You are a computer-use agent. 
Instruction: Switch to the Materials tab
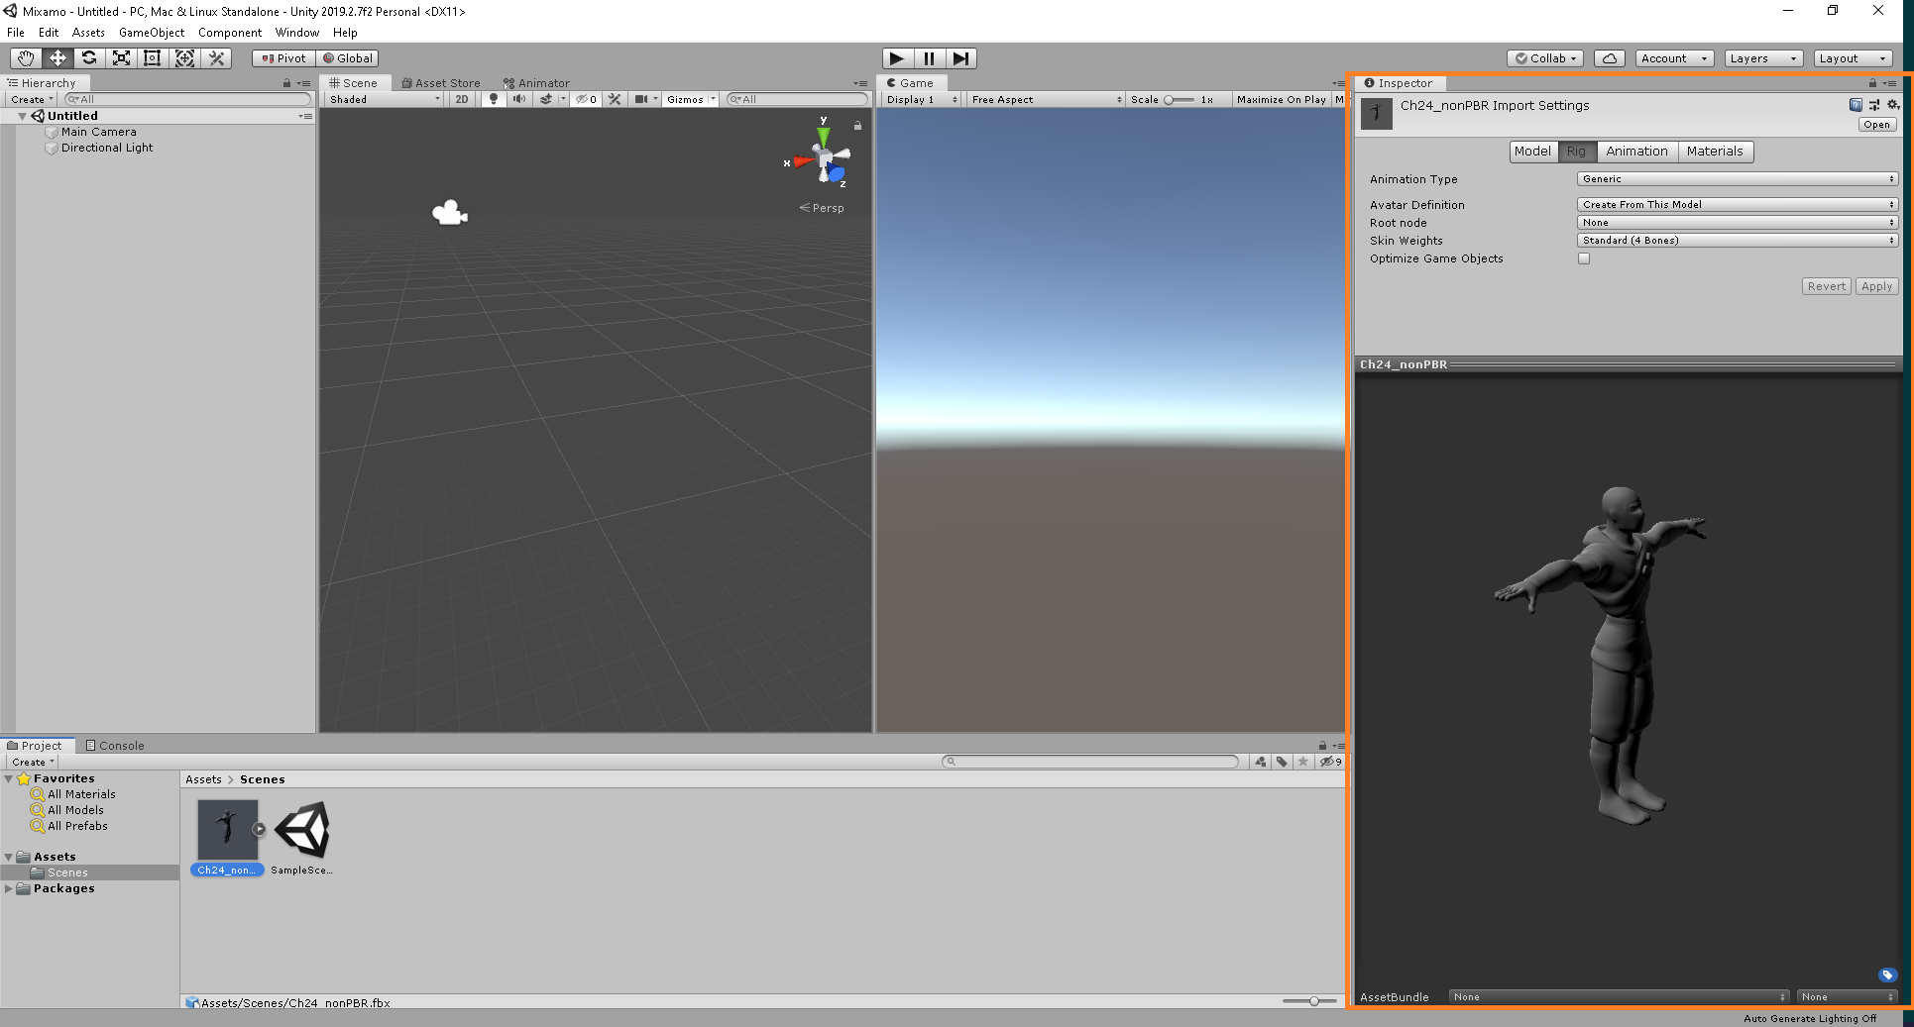[1714, 152]
